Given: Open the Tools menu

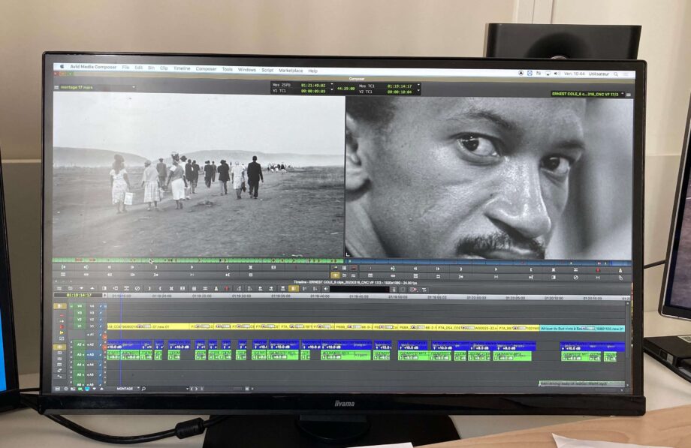Looking at the screenshot, I should click(x=227, y=69).
